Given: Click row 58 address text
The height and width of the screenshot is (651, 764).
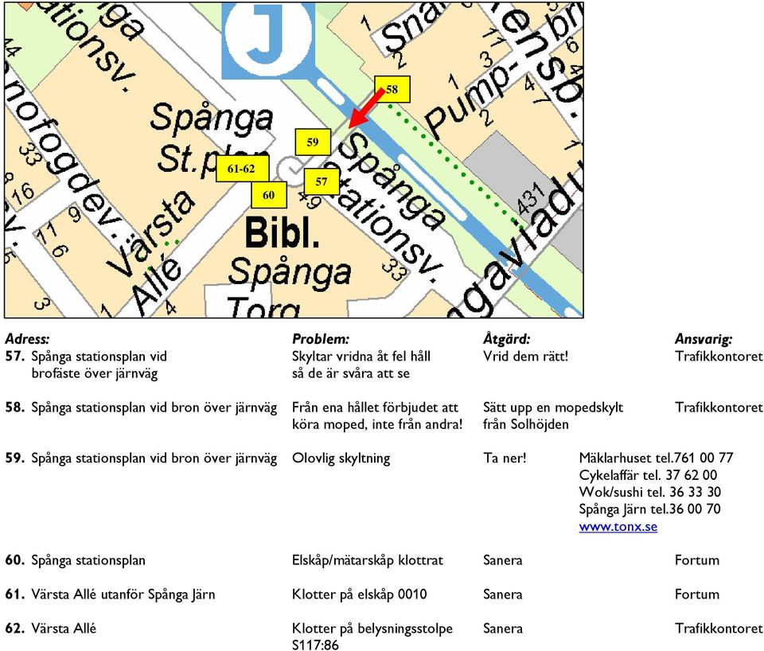Looking at the screenshot, I should pyautogui.click(x=154, y=407).
